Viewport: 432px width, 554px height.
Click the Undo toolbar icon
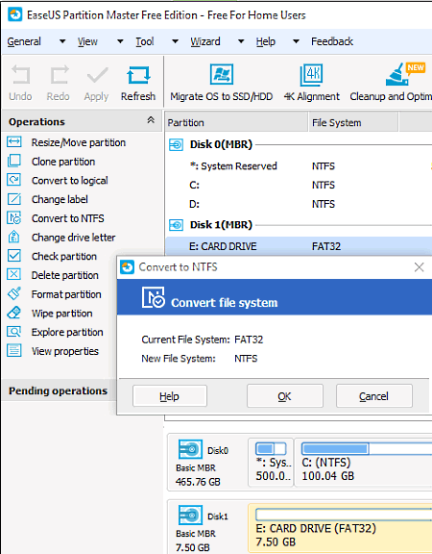[20, 75]
